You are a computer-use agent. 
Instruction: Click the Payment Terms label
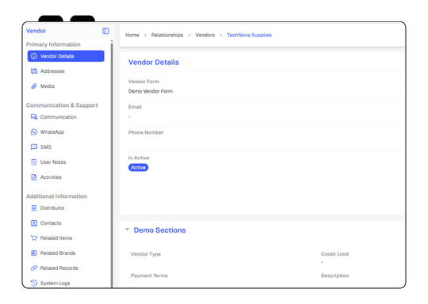click(149, 275)
